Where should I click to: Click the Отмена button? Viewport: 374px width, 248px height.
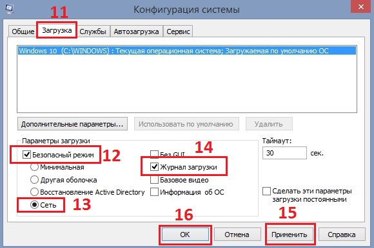click(x=237, y=235)
